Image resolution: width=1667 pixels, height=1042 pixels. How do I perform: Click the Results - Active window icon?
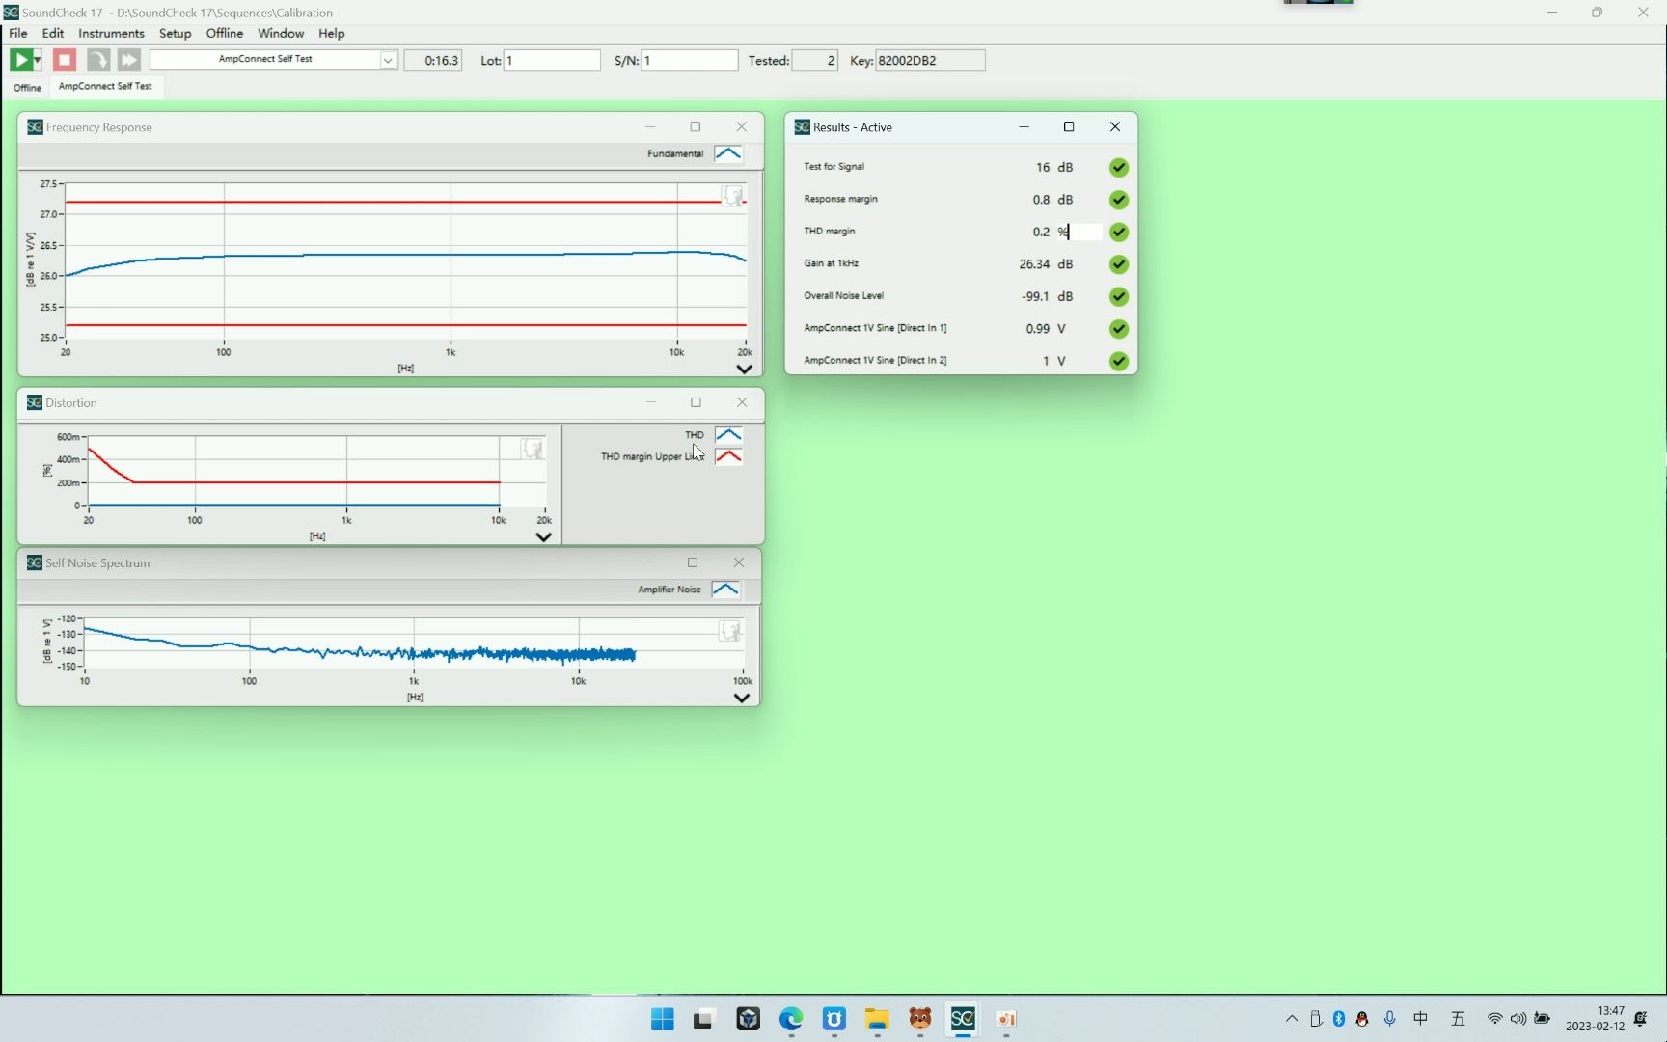802,126
